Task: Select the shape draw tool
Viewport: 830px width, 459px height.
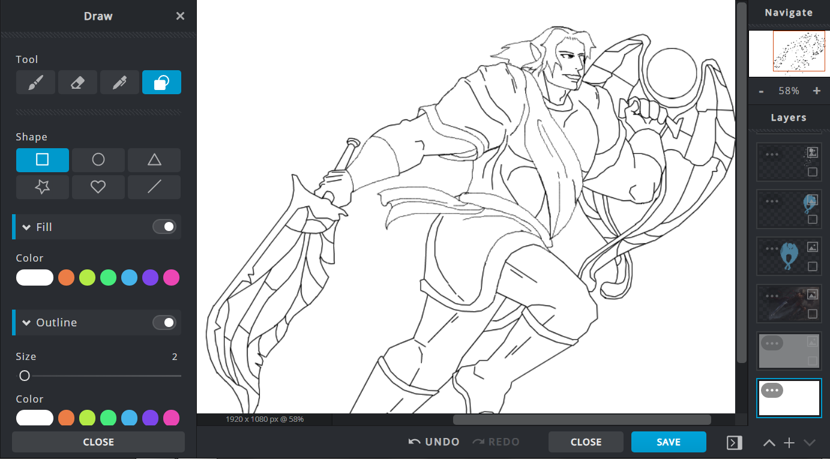Action: click(x=161, y=82)
